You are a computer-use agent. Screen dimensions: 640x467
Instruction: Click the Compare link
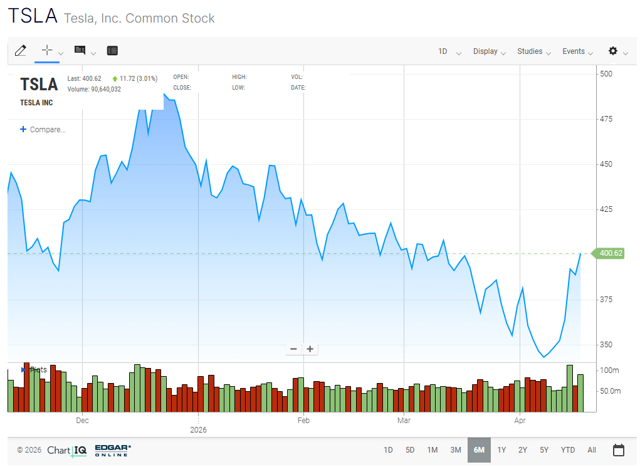pos(42,129)
